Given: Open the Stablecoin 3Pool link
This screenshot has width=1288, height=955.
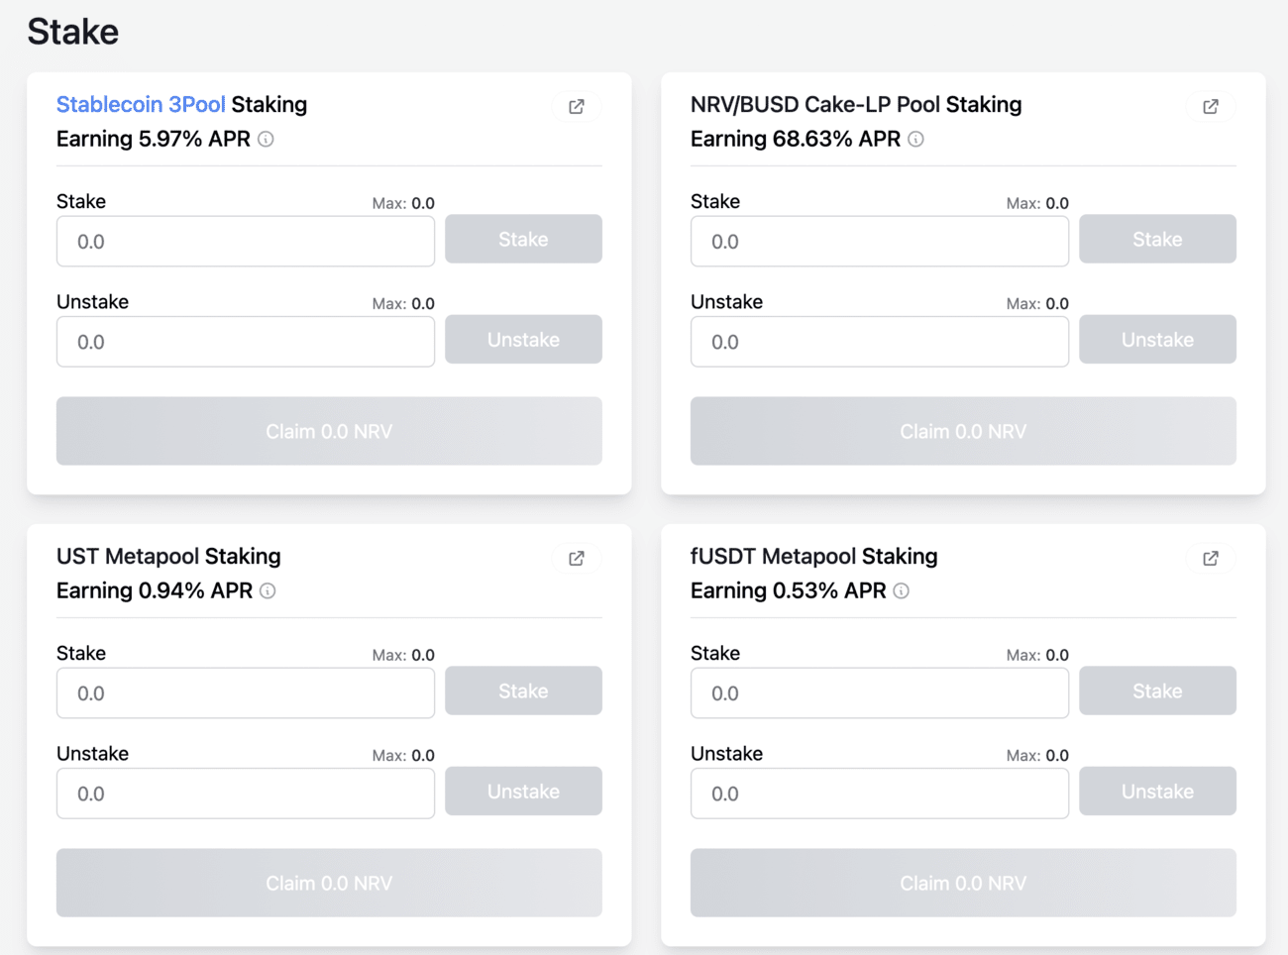Looking at the screenshot, I should pyautogui.click(x=141, y=104).
